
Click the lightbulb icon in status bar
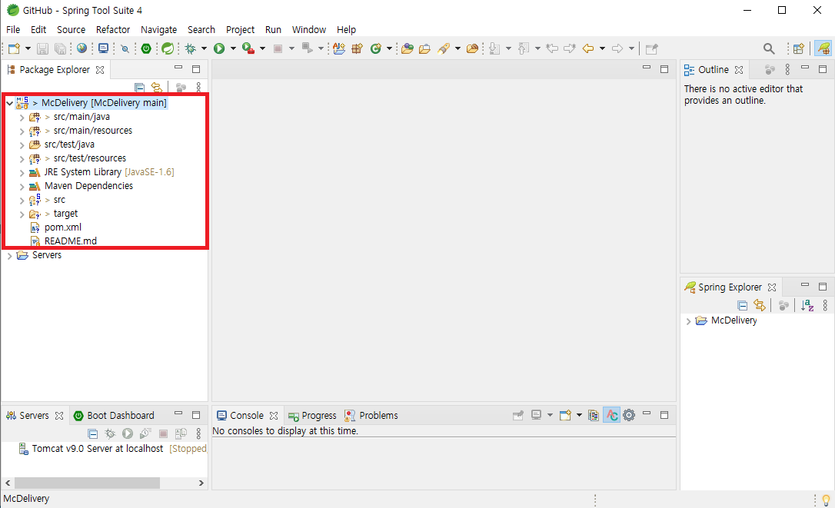826,500
